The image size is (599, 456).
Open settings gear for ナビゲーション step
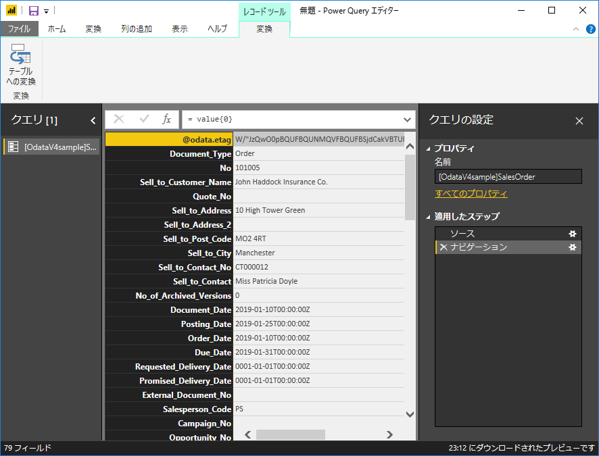(573, 247)
